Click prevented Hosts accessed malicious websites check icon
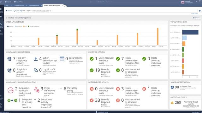 pyautogui.click(x=144, y=59)
